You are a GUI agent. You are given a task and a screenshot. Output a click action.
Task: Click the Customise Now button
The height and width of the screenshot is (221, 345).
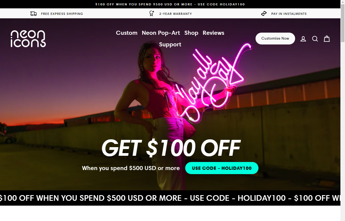275,39
